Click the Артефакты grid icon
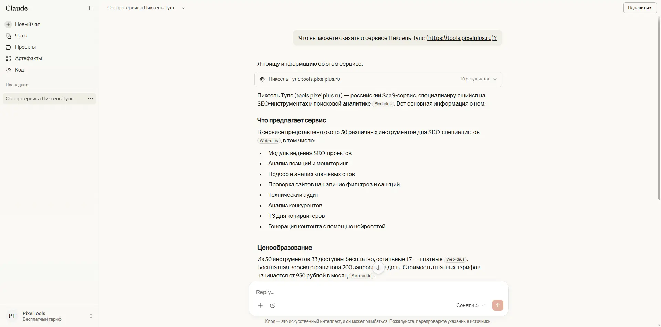 click(x=8, y=58)
